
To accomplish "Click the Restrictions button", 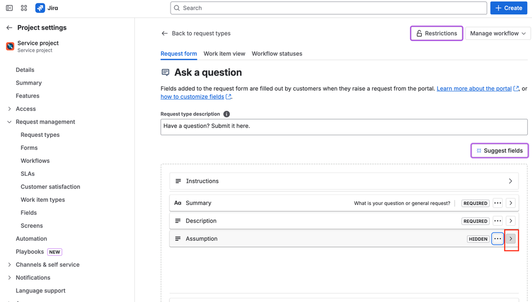I will pyautogui.click(x=436, y=33).
